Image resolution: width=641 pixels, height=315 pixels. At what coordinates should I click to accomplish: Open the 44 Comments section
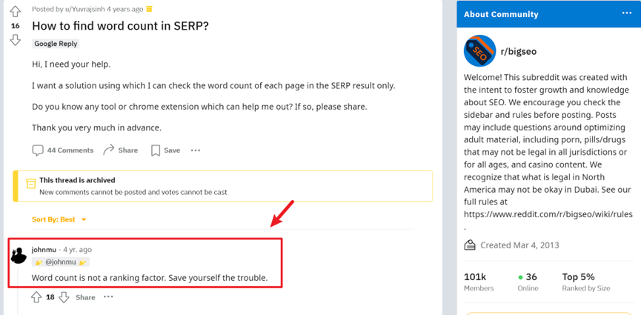pyautogui.click(x=62, y=150)
